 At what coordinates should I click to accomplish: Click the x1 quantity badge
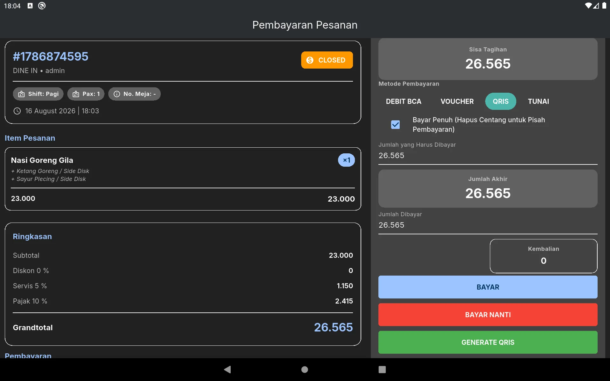346,160
